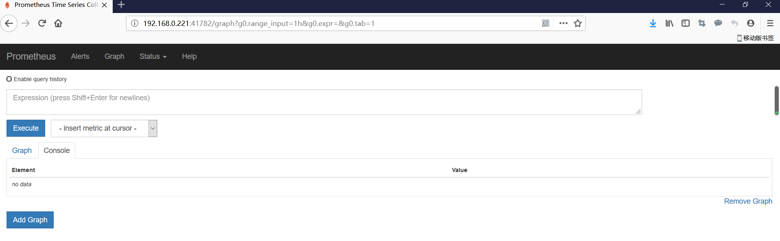The image size is (780, 241).
Task: Click the Value column header
Action: [460, 170]
